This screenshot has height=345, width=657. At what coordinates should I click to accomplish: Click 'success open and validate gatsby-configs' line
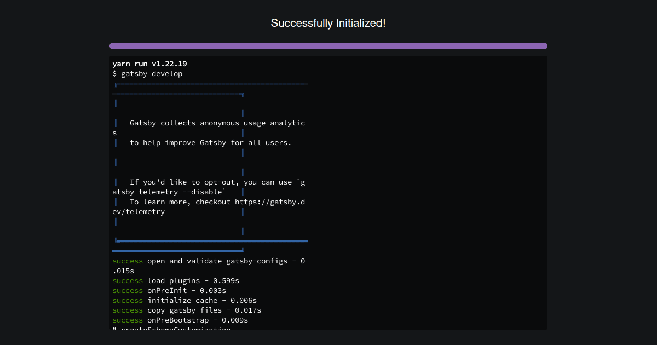[209, 261]
